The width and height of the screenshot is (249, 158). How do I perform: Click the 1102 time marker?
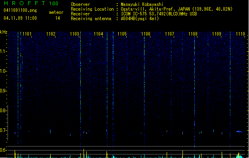click(51, 34)
